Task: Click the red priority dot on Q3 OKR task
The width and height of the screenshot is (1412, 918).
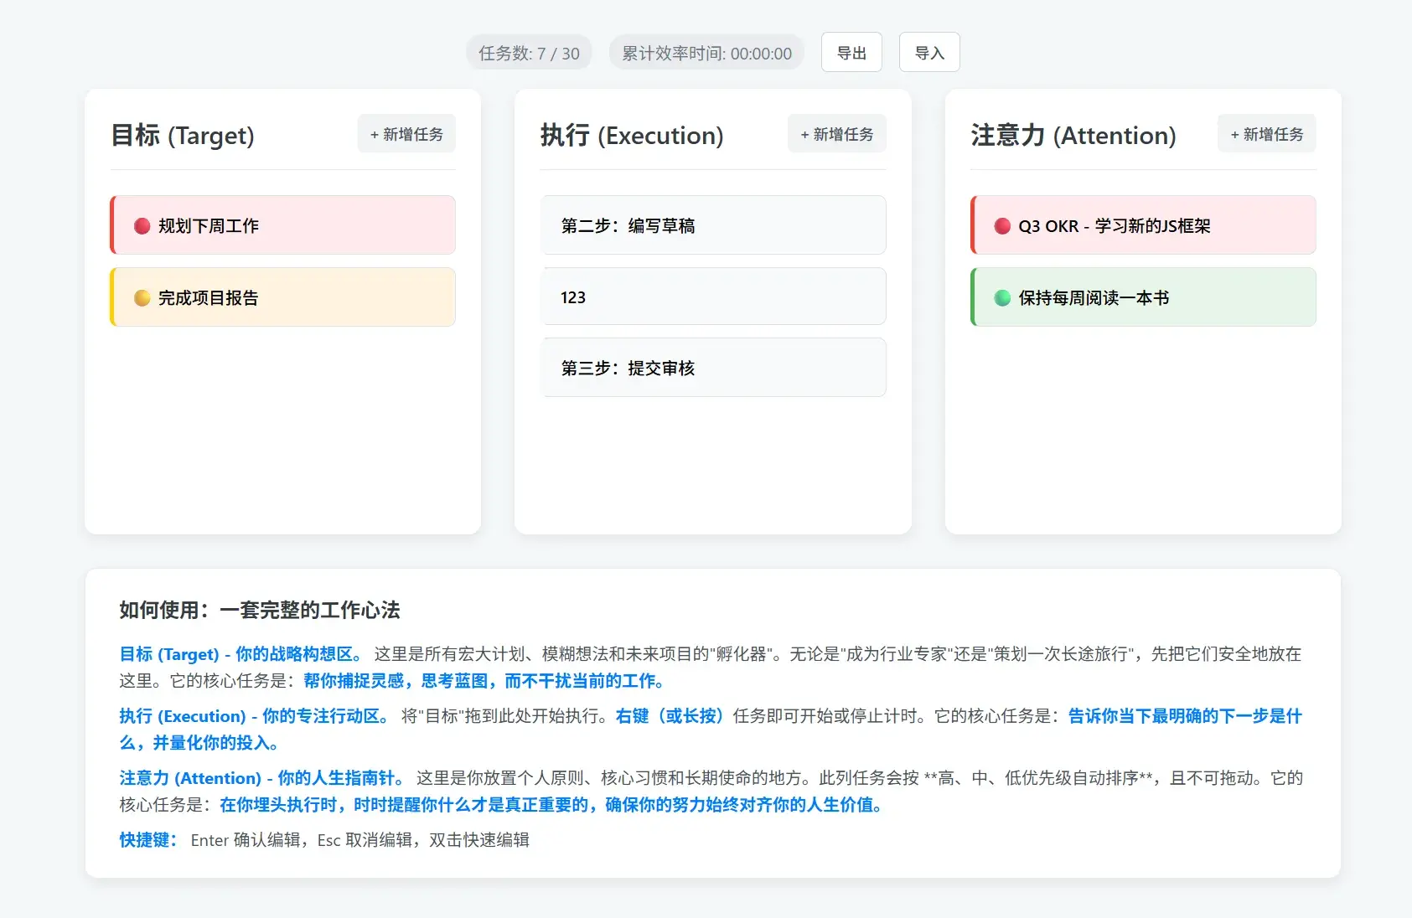Action: 1002,226
